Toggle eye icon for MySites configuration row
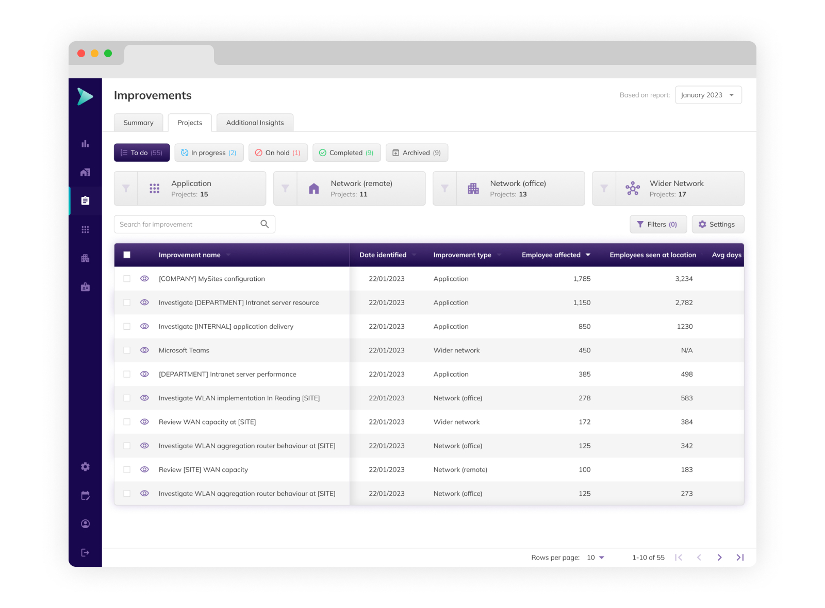The width and height of the screenshot is (825, 608). click(144, 279)
